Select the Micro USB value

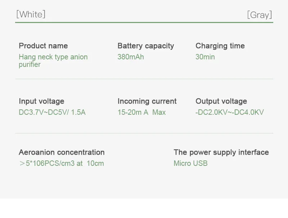[190, 163]
